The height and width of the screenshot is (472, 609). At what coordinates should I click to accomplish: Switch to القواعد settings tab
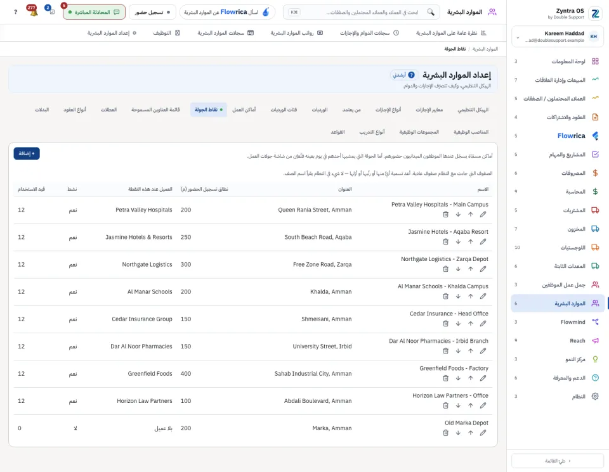(337, 132)
